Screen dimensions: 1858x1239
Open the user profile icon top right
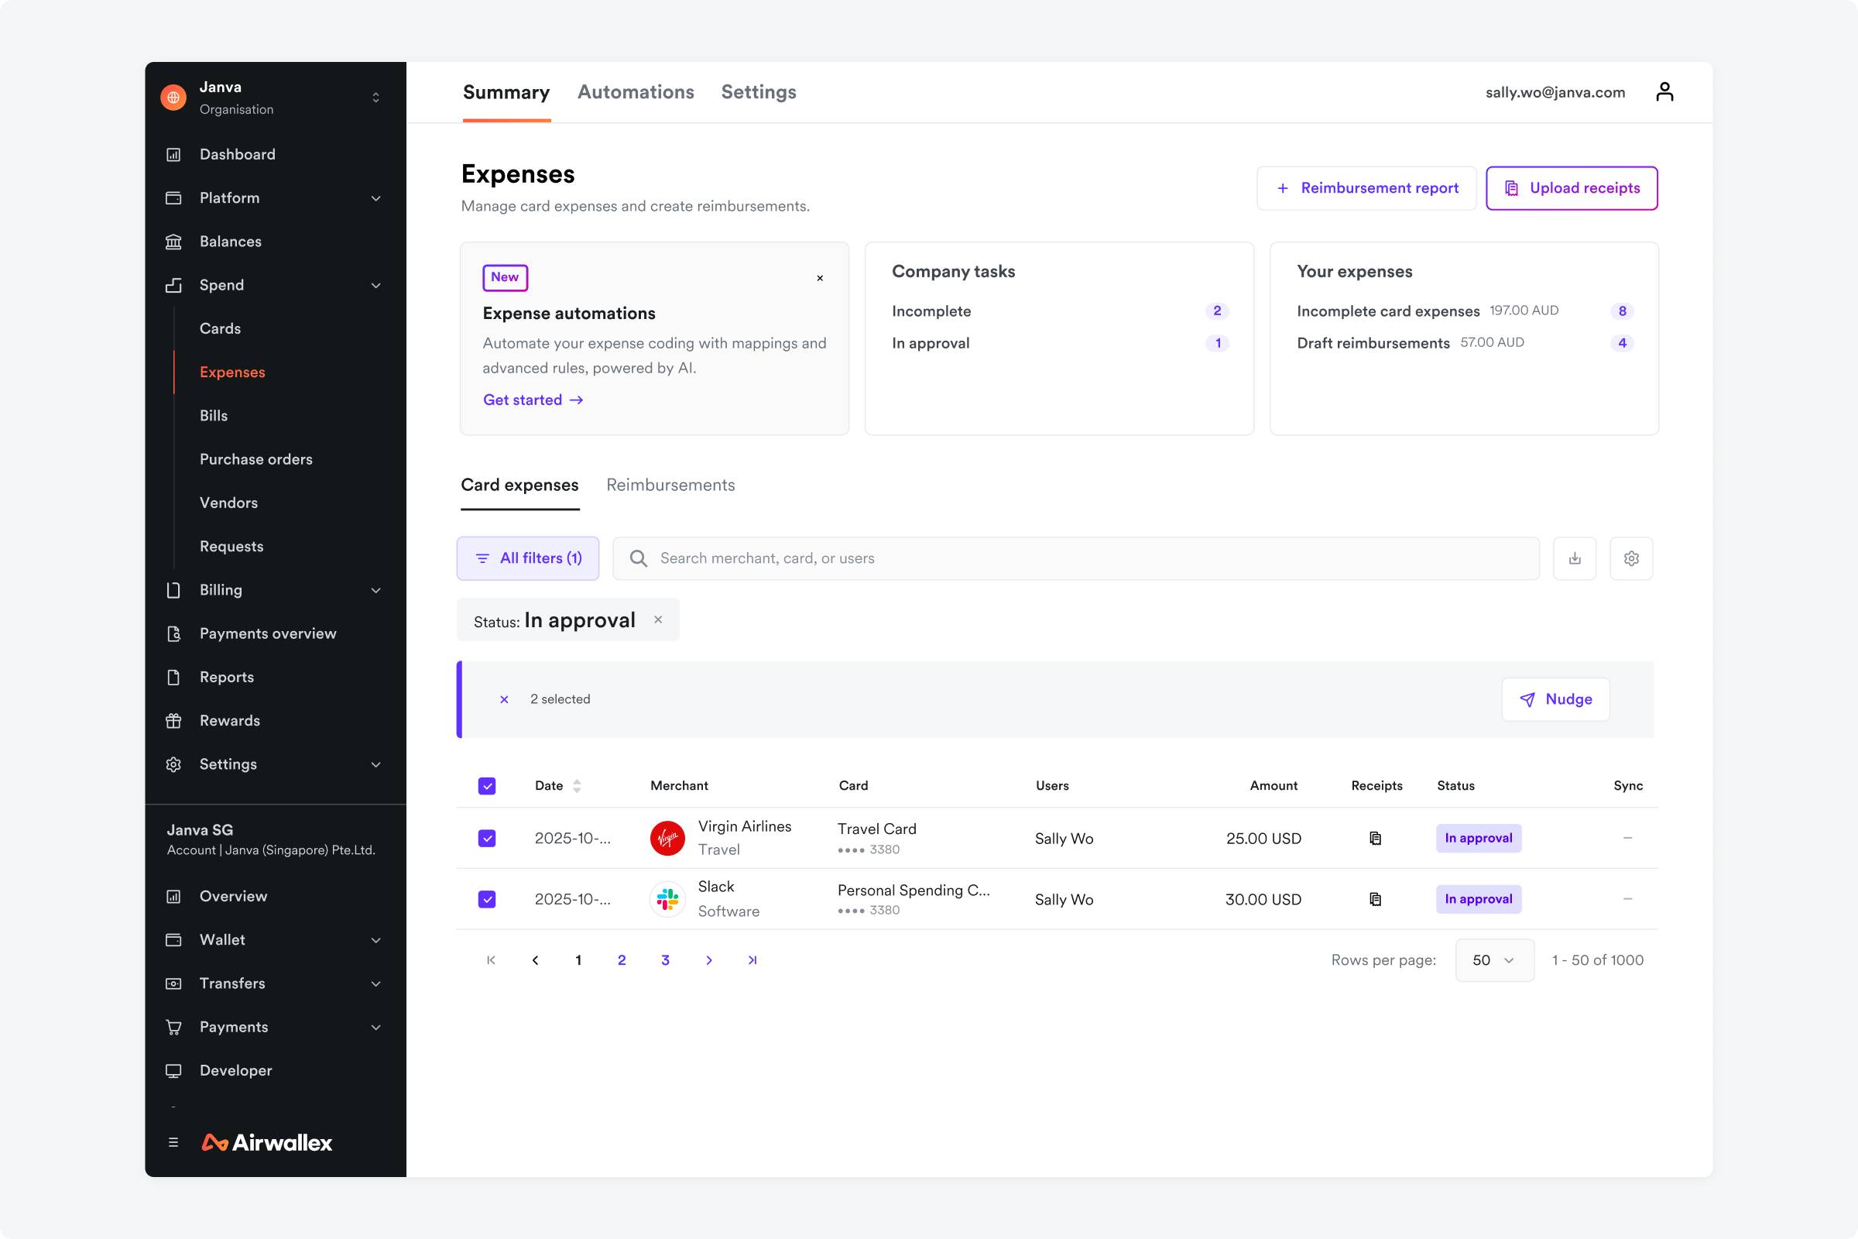[1666, 91]
